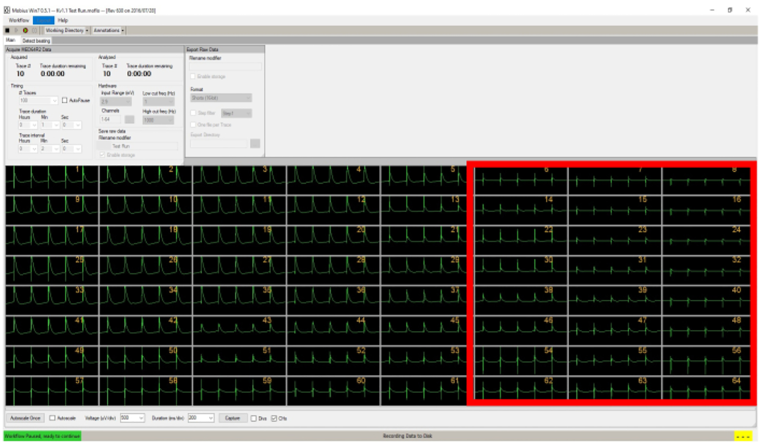
Task: Select channel 1 waveform panel
Action: [52, 180]
